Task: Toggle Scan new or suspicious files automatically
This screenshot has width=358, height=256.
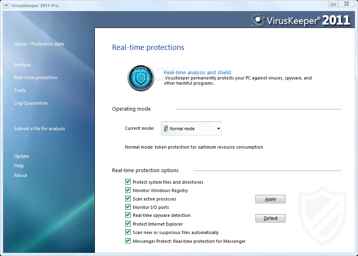Action: tap(128, 232)
